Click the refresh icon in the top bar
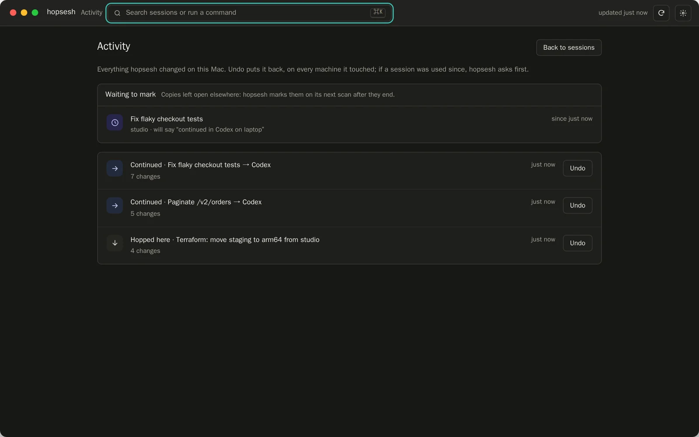 661,13
